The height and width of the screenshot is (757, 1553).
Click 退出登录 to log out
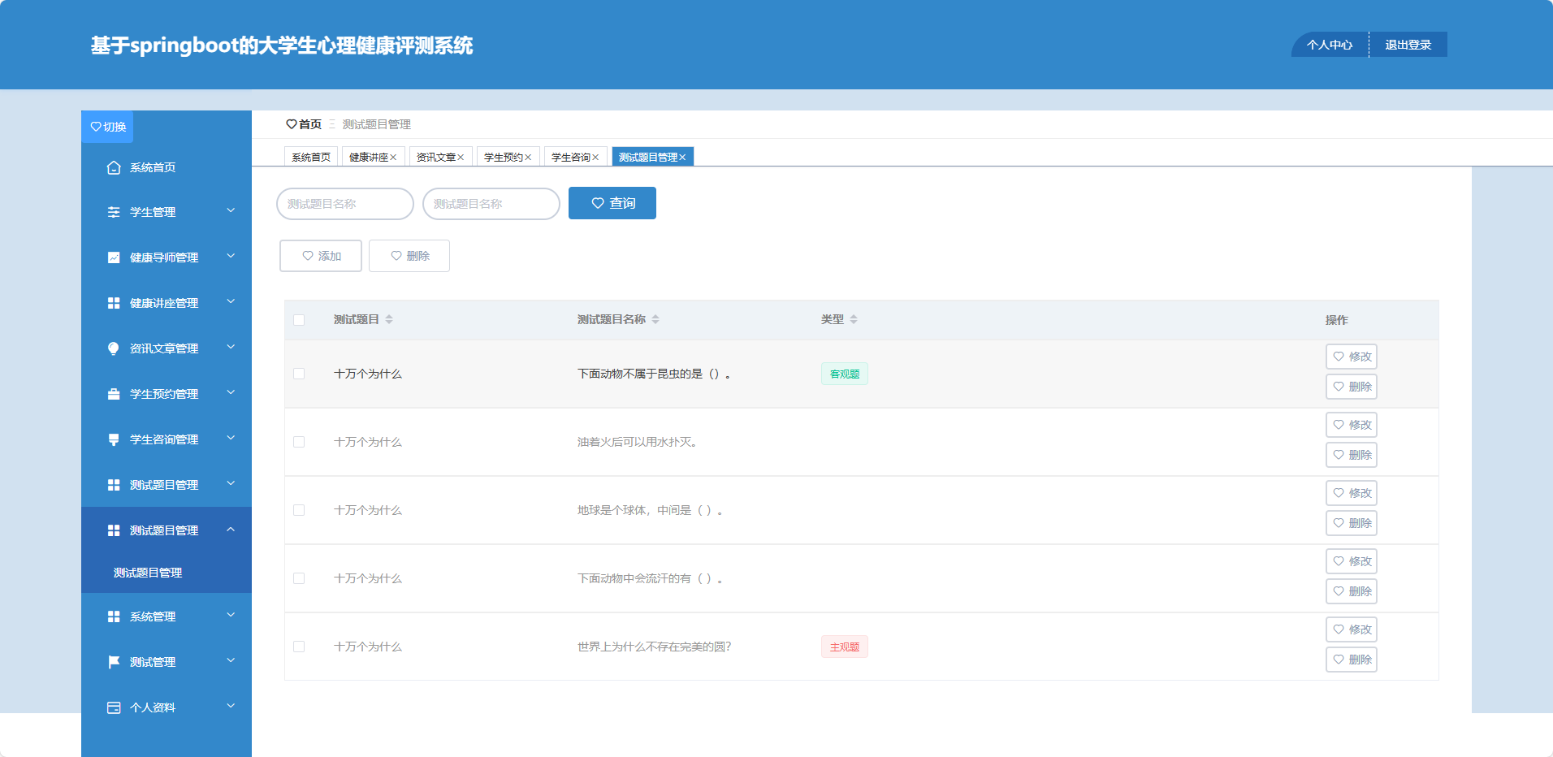tap(1408, 45)
